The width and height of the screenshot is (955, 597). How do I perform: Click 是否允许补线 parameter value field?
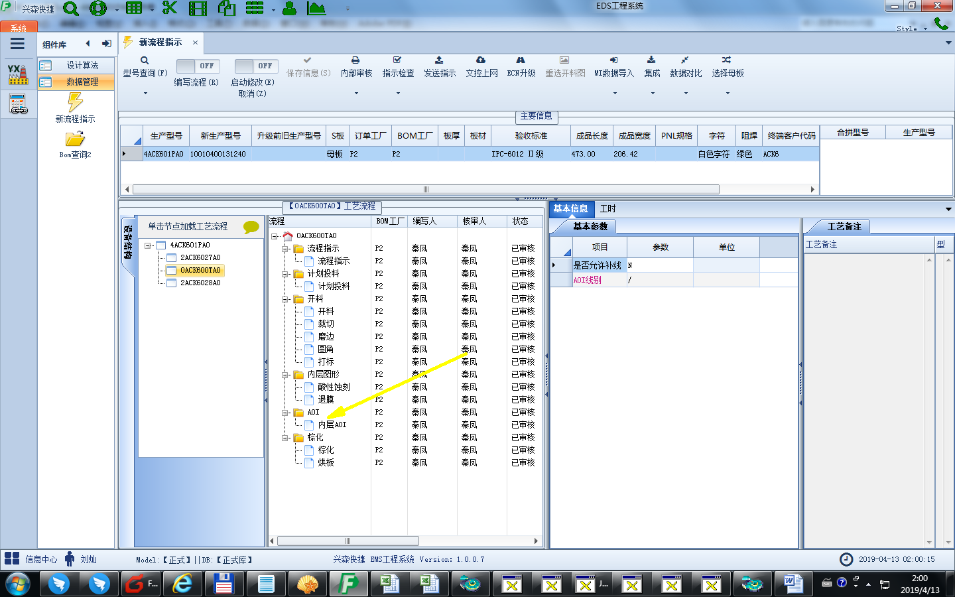pyautogui.click(x=659, y=265)
